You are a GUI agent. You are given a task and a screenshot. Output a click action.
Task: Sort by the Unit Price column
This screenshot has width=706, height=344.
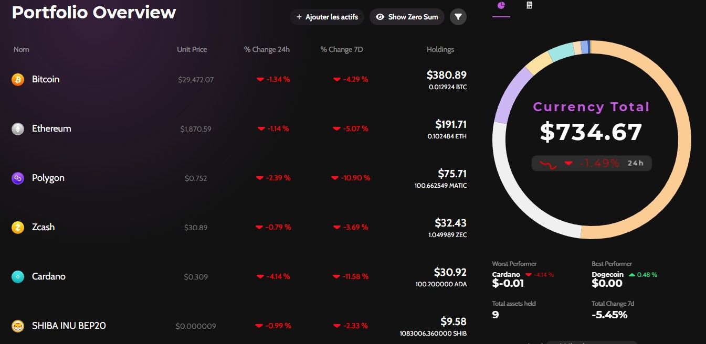192,49
